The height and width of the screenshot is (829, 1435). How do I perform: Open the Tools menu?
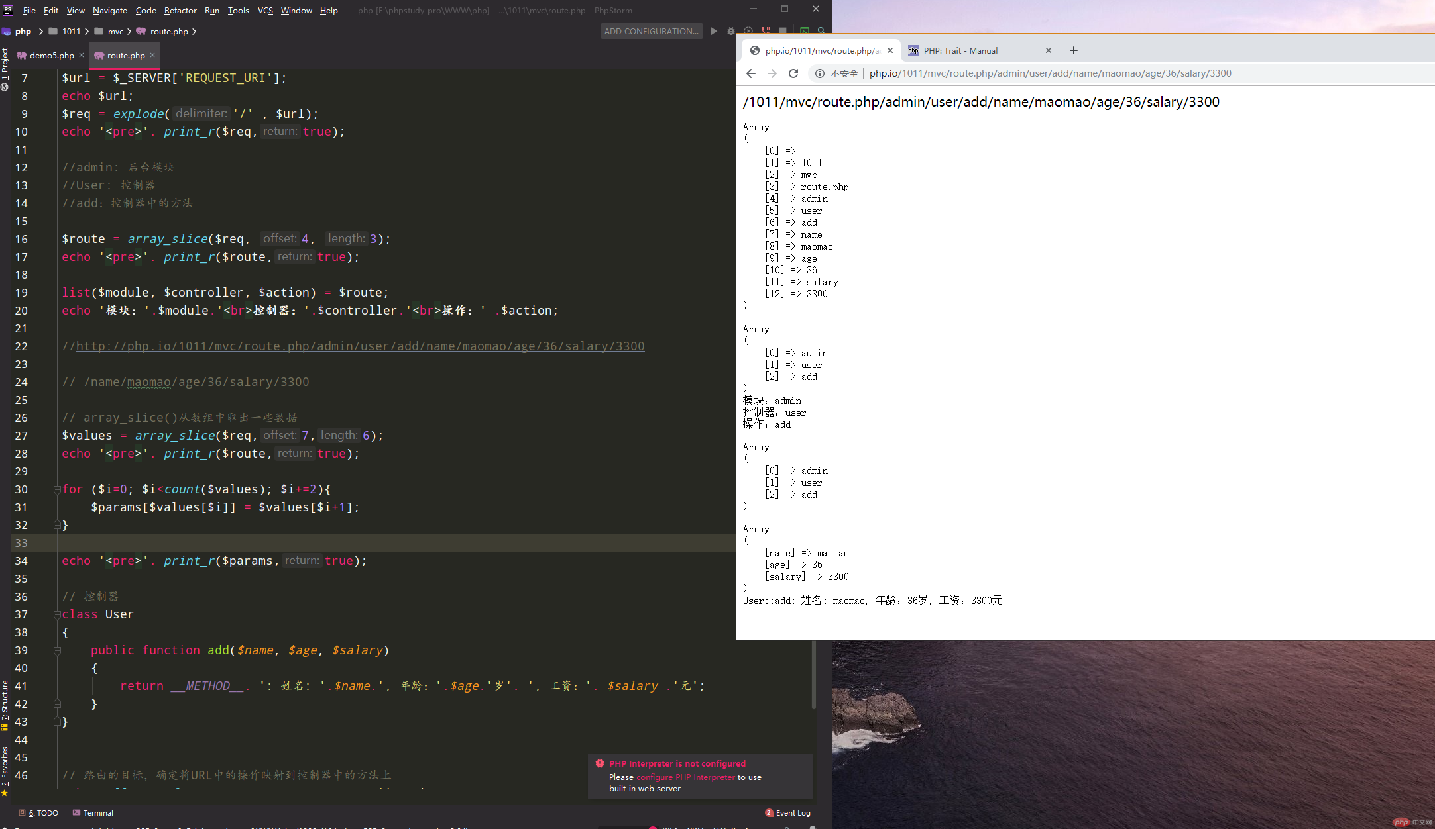tap(238, 10)
